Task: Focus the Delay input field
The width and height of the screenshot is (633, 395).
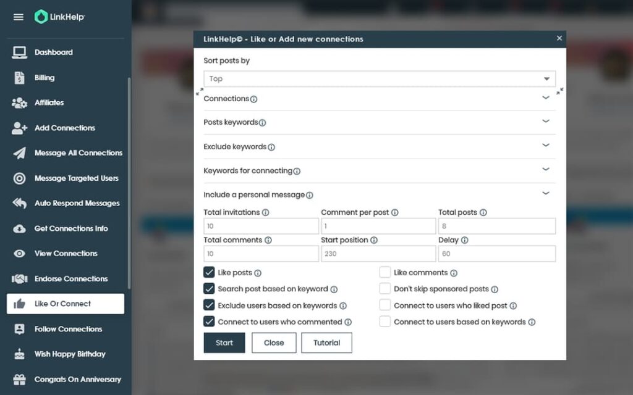Action: [x=497, y=254]
